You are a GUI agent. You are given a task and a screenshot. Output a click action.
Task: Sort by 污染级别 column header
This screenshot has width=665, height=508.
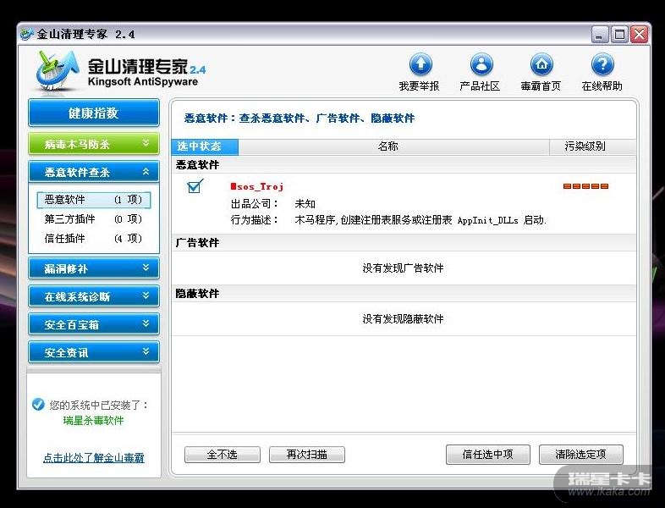592,146
